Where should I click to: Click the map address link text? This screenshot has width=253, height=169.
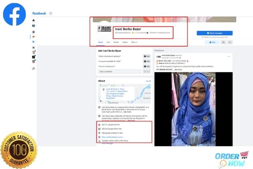click(x=117, y=94)
